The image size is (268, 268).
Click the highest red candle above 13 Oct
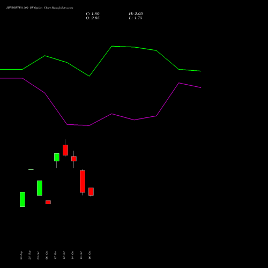[65, 150]
